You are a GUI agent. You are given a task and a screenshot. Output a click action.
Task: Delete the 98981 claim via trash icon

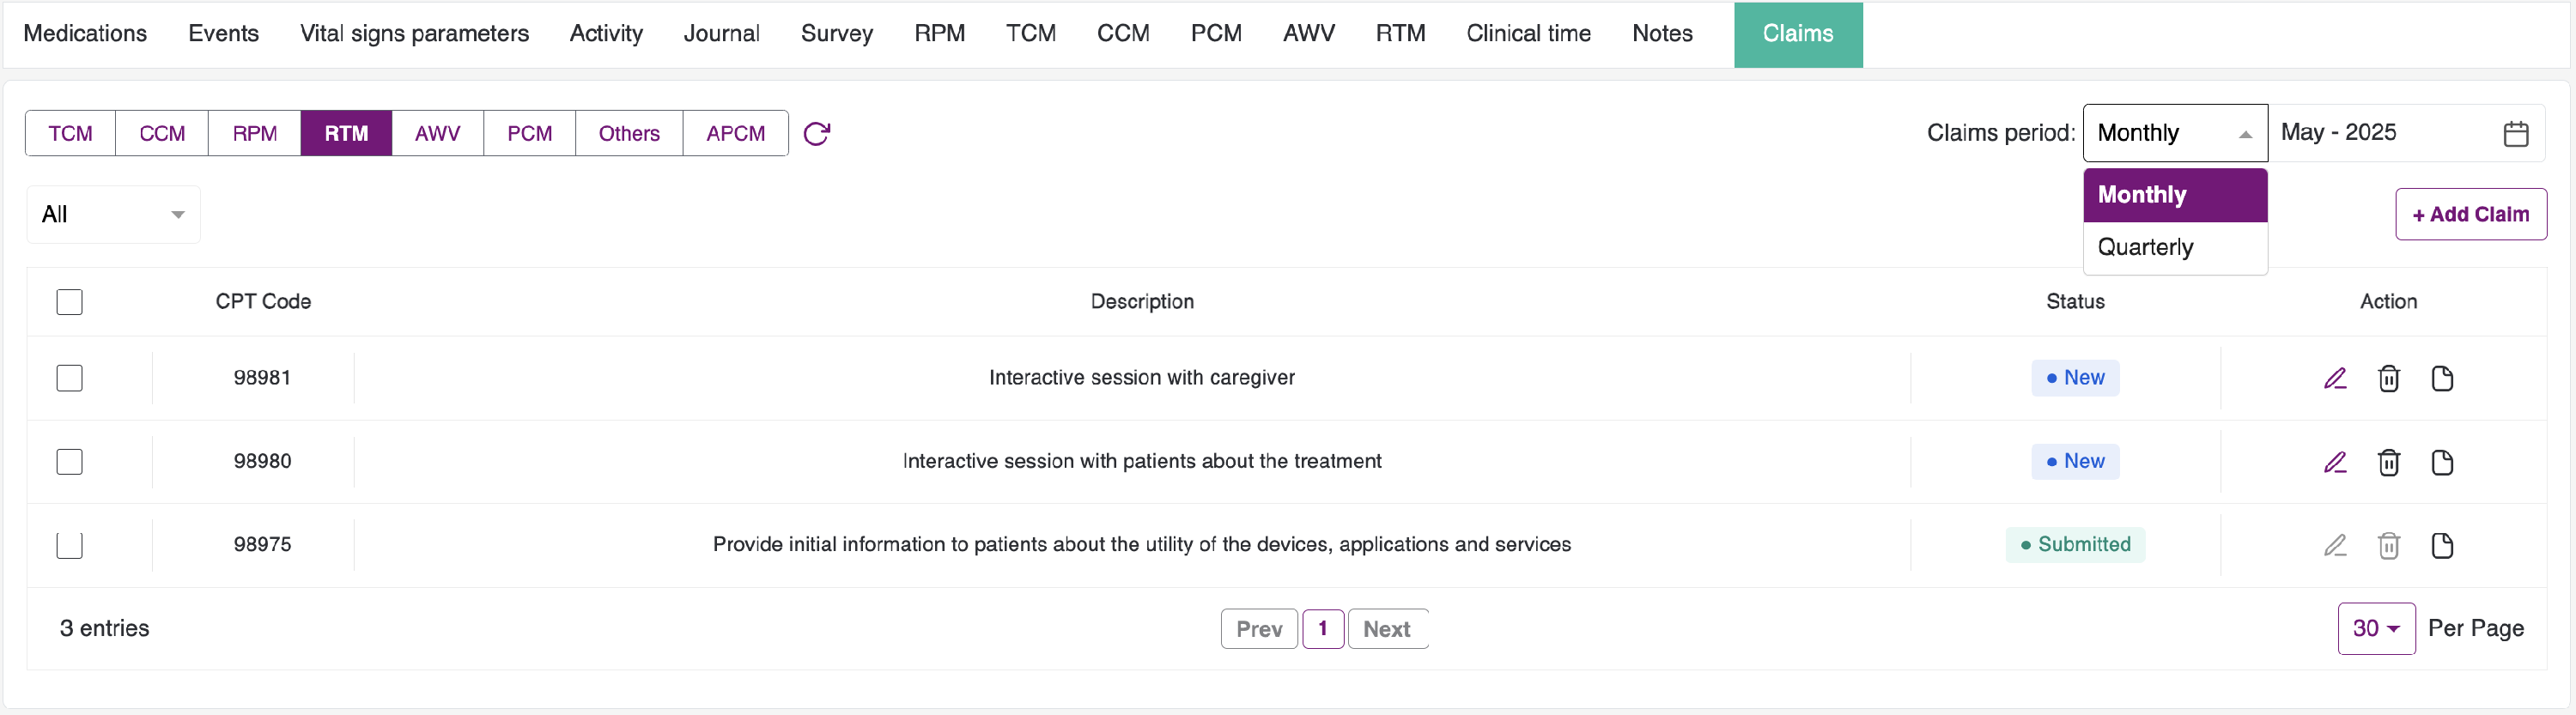coord(2388,378)
